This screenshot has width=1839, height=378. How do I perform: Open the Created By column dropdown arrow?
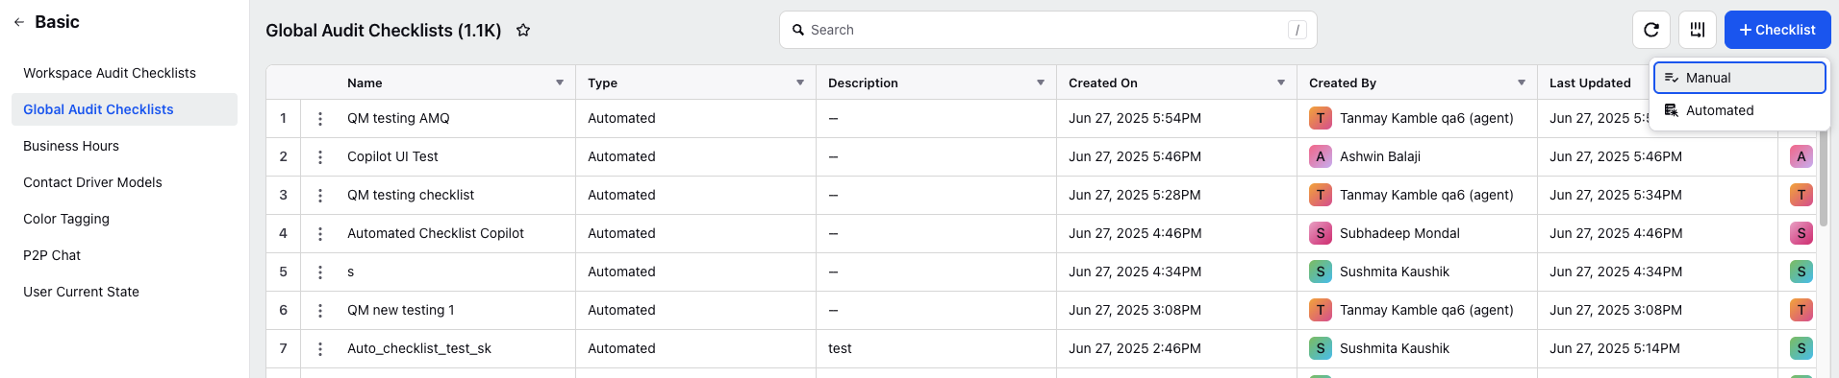[x=1522, y=83]
